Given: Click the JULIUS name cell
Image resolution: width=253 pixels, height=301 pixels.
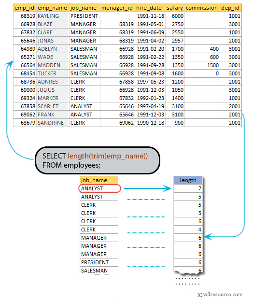Looking at the screenshot, I should click(x=52, y=90).
